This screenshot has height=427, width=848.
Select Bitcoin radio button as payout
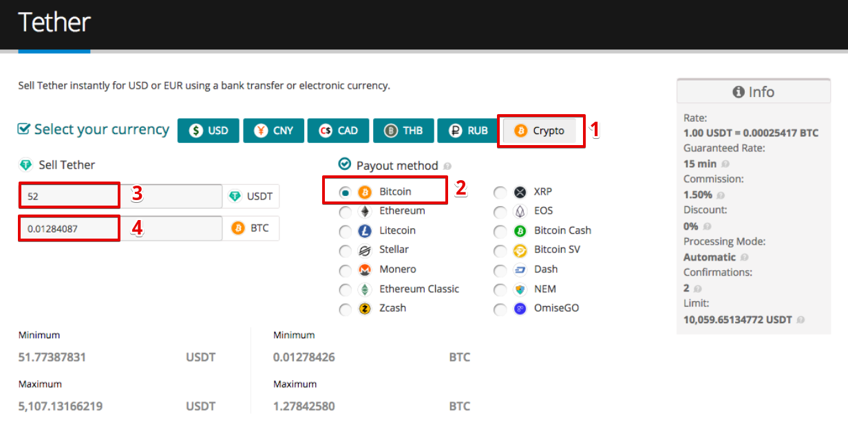pos(346,192)
